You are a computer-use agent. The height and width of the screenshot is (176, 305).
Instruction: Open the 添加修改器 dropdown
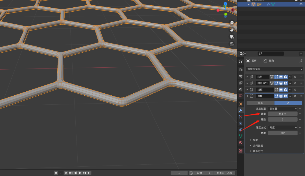[274, 69]
